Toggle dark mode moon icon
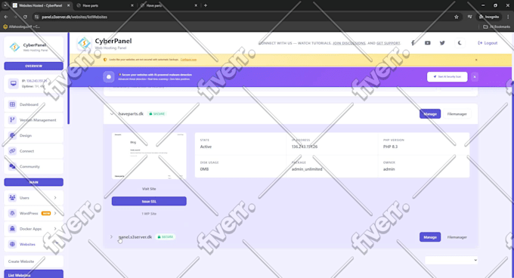The width and height of the screenshot is (514, 278). (460, 43)
